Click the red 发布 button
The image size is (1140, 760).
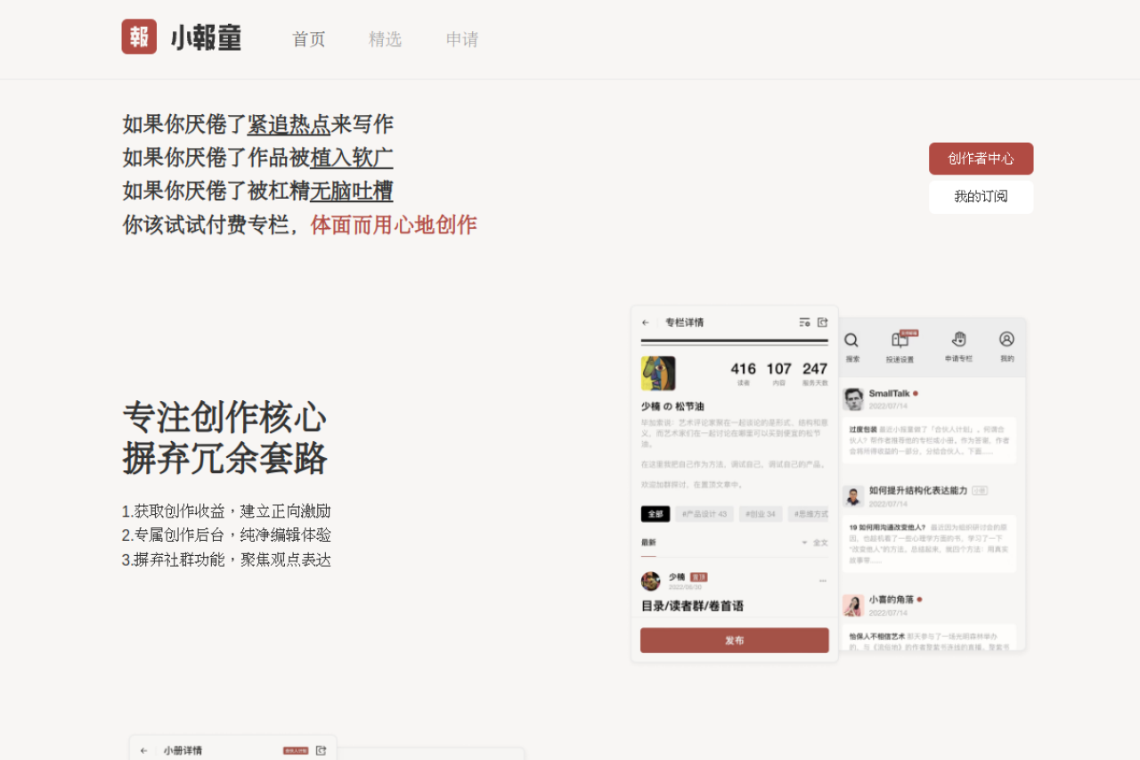pyautogui.click(x=735, y=641)
